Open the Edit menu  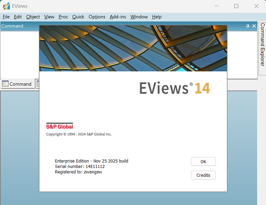[x=18, y=17]
